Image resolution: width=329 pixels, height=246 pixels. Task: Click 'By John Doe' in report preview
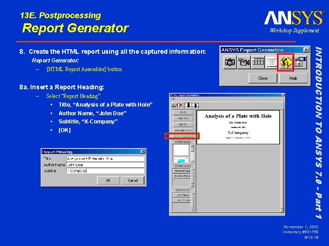click(x=238, y=123)
